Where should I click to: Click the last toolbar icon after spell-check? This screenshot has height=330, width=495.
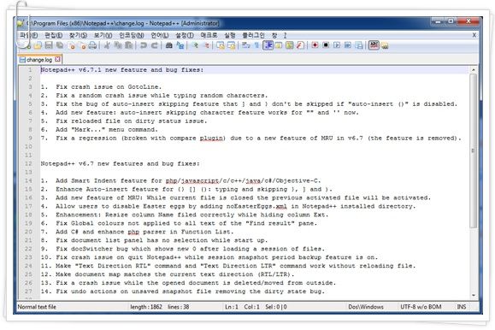click(385, 46)
